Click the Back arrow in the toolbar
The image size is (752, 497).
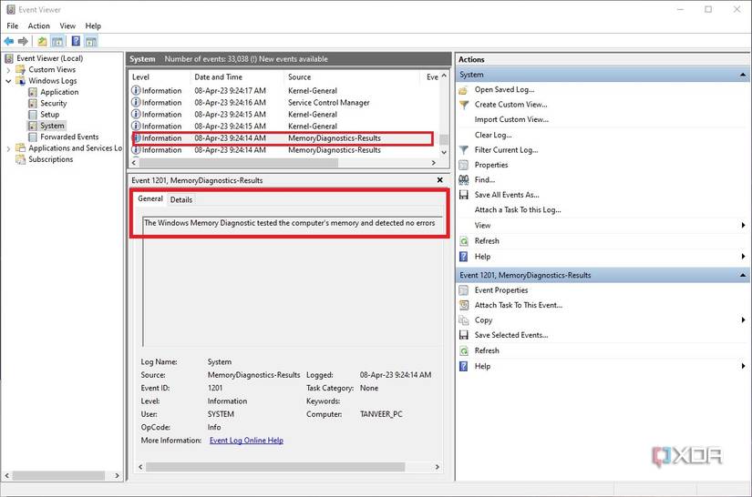pyautogui.click(x=9, y=41)
